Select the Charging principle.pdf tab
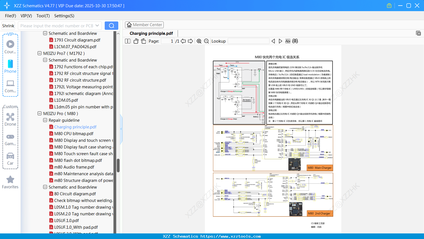Image resolution: width=424 pixels, height=239 pixels. click(151, 33)
